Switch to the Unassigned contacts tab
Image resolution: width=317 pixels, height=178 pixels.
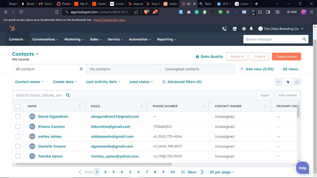click(x=182, y=69)
